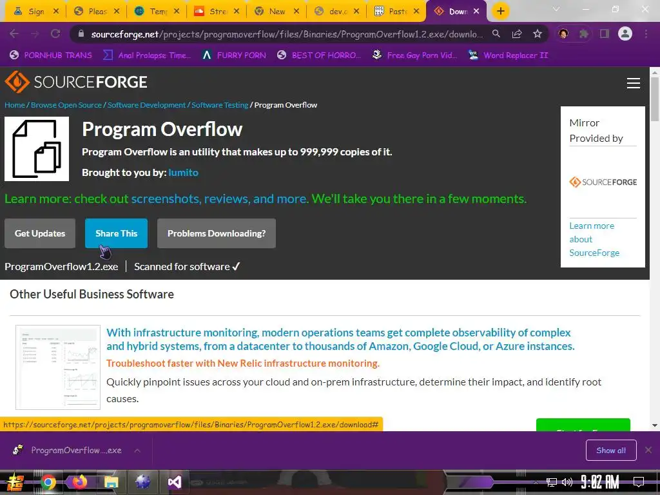Open the lumito author link
The width and height of the screenshot is (660, 495).
click(183, 173)
